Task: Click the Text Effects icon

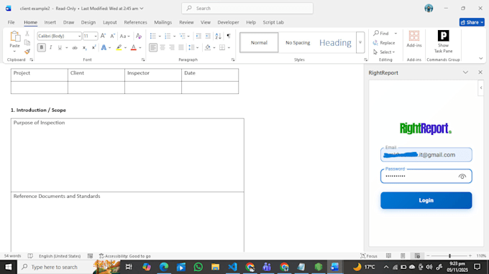Action: pos(104,47)
